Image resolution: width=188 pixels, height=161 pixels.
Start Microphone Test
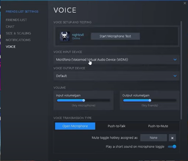coord(115,36)
